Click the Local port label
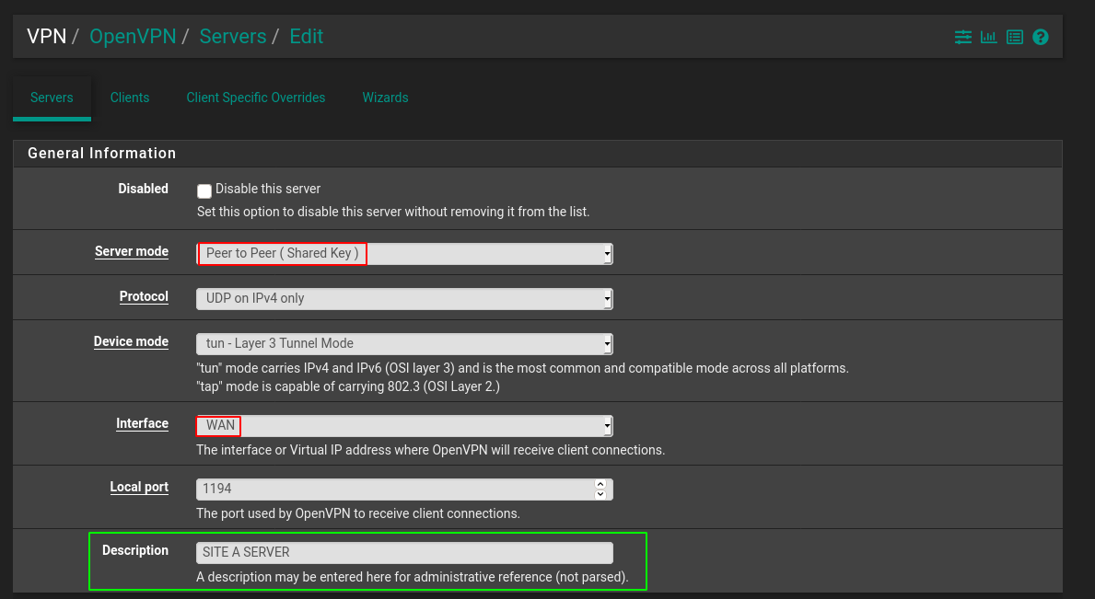Screen dimensions: 1095x599 pos(139,487)
